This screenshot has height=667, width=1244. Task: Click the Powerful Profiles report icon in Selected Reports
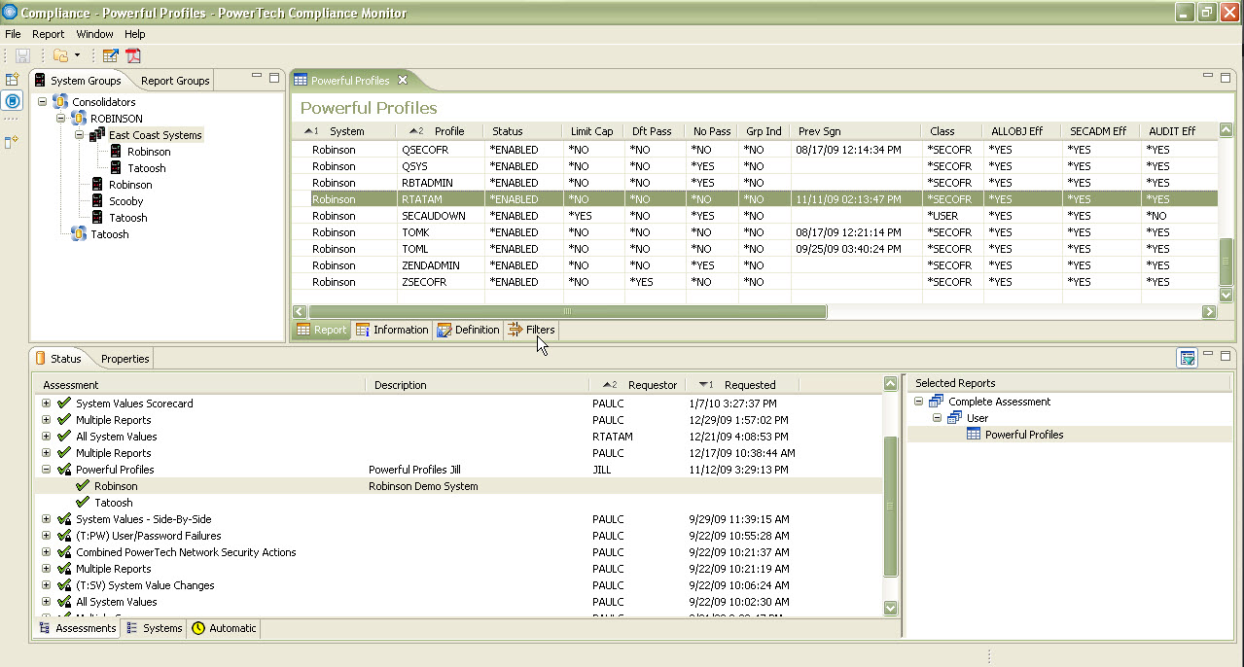974,435
